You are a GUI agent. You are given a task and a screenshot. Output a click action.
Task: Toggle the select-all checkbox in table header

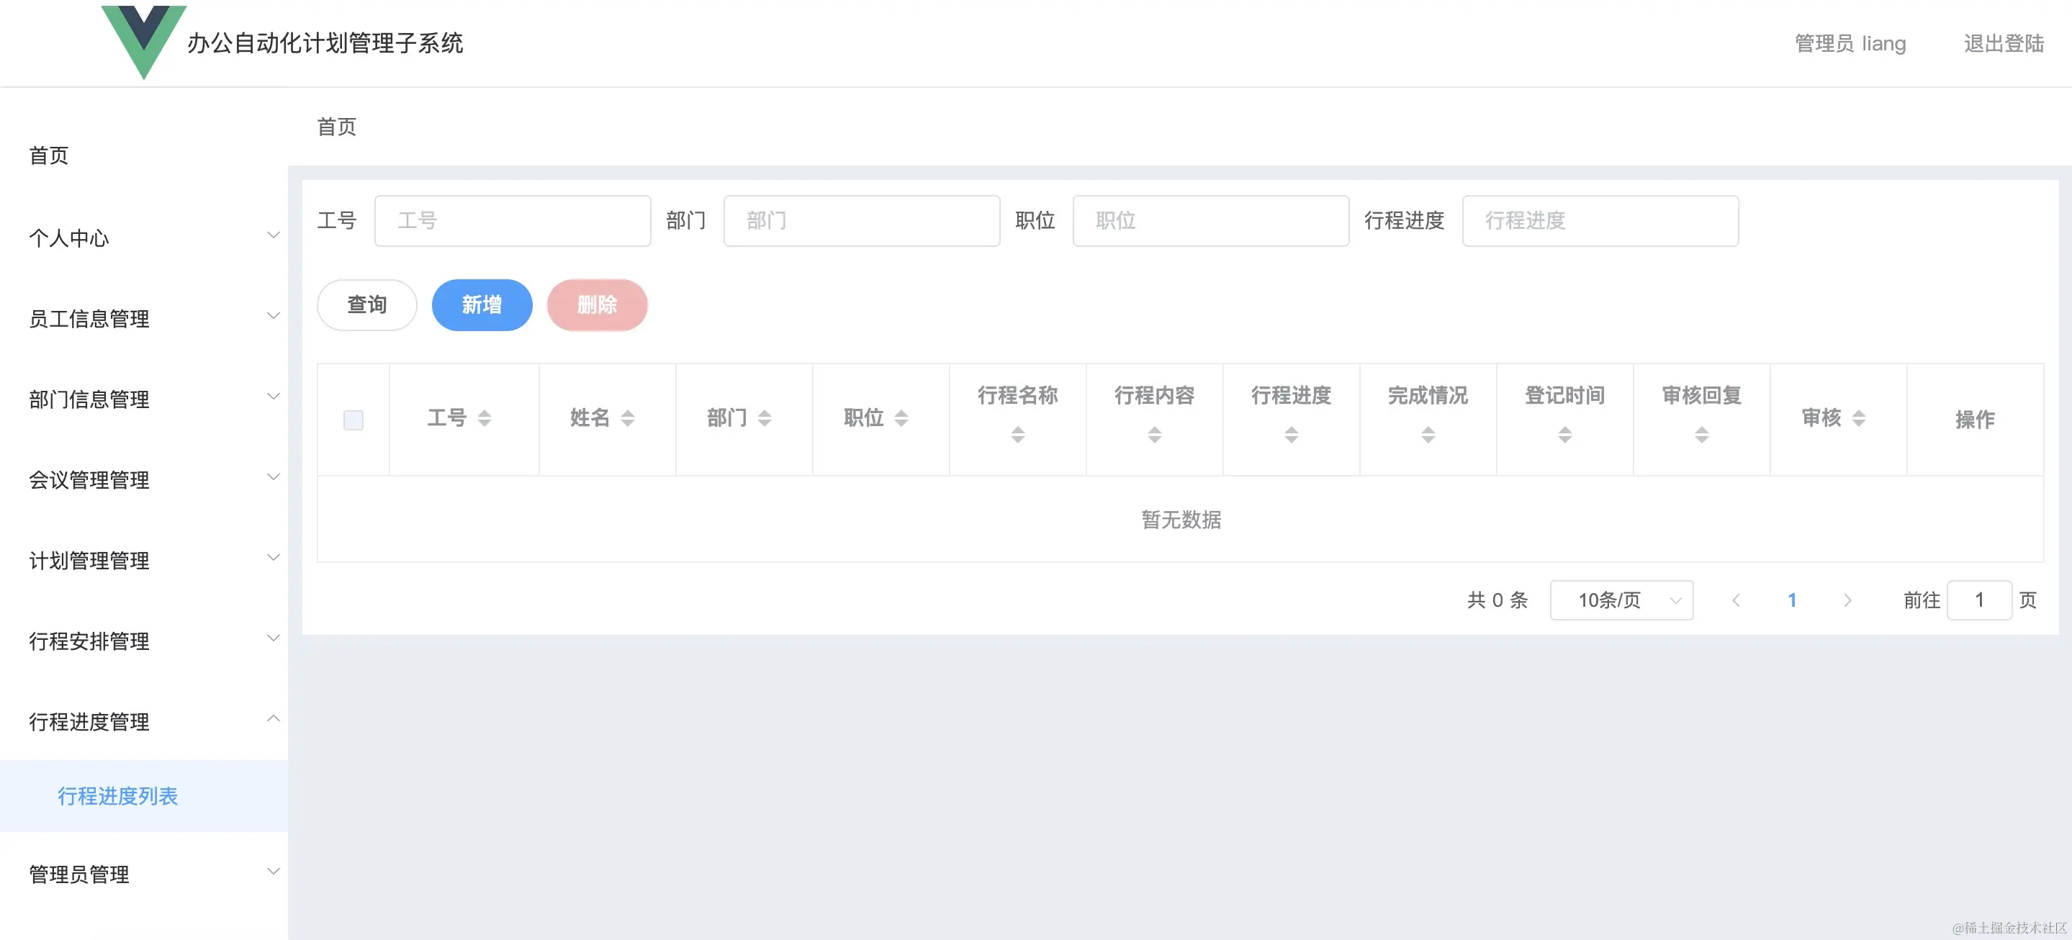(x=353, y=420)
